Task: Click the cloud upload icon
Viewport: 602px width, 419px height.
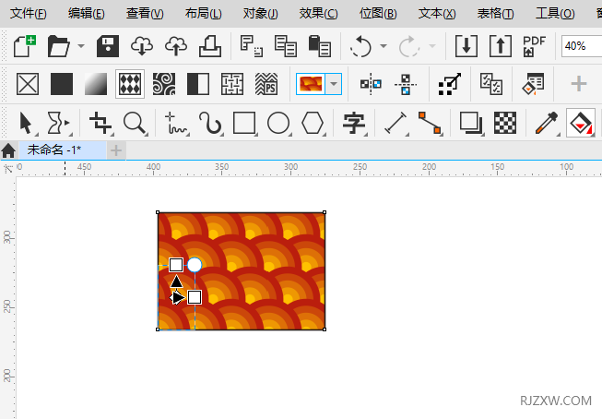Action: (176, 46)
